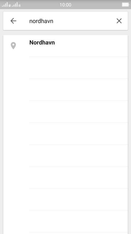This screenshot has width=131, height=234.
Task: Tap the 10:00 clock in status bar
Action: pos(65,5)
